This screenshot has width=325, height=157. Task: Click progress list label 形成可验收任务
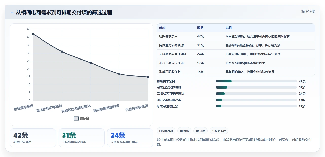tap(167, 106)
